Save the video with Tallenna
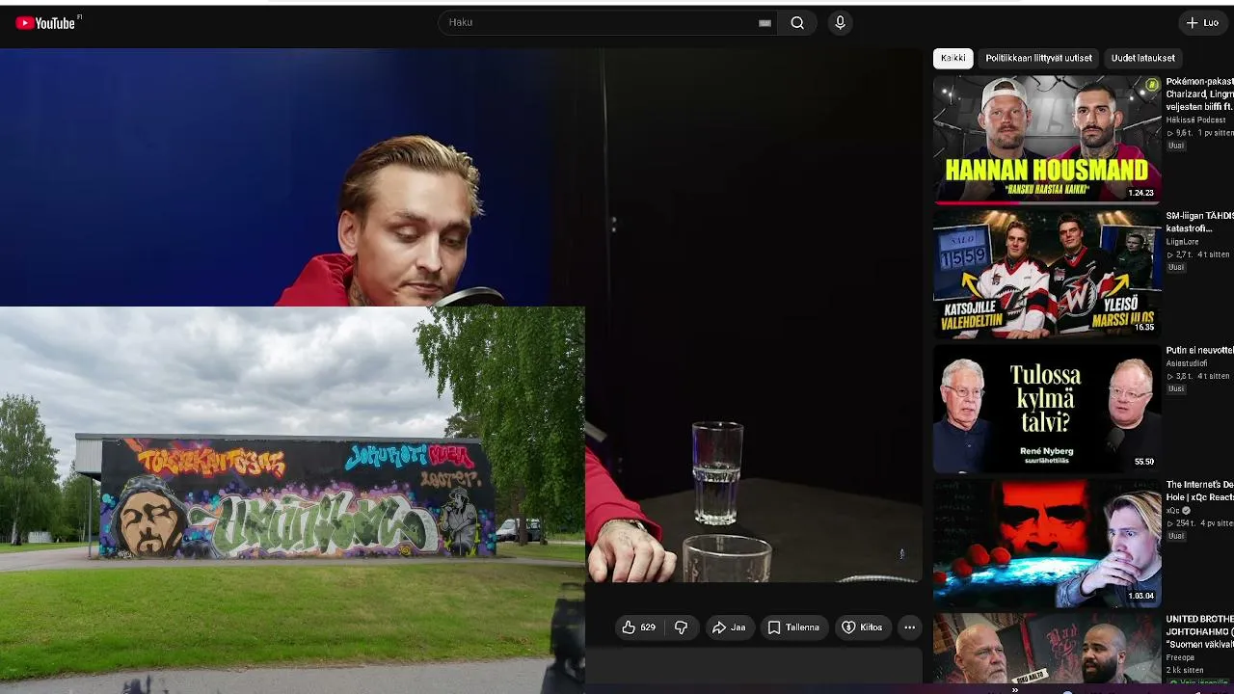1234x694 pixels. [x=793, y=627]
